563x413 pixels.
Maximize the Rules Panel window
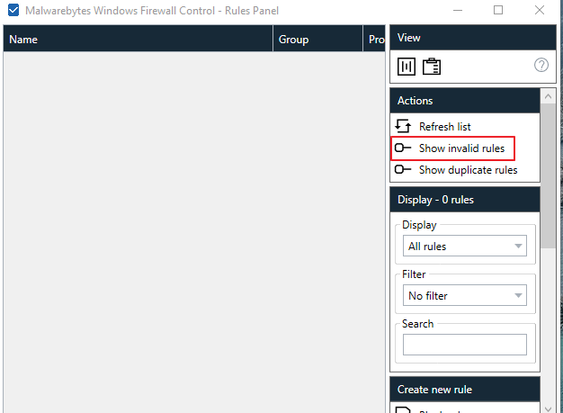498,10
